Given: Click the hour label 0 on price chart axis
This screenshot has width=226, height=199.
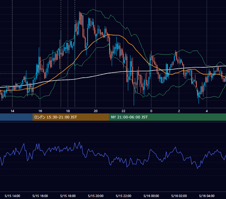Looking at the screenshot, I should pos(151,111).
